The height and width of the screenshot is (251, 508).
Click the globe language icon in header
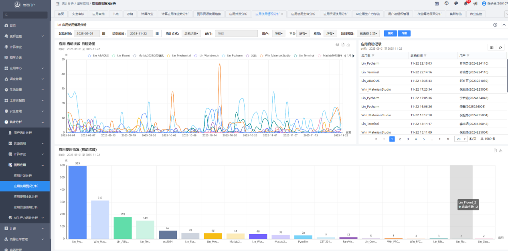pyautogui.click(x=446, y=4)
